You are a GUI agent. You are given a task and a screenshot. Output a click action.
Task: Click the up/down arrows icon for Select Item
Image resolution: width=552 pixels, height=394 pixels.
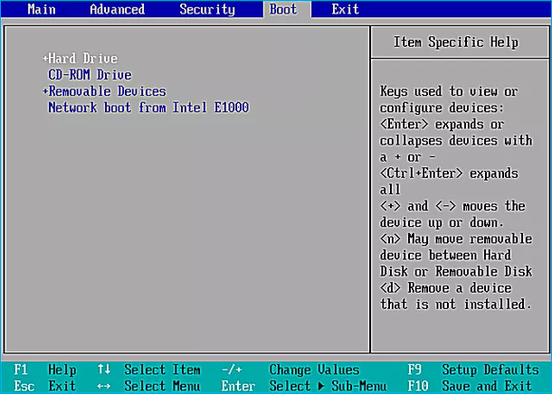[x=104, y=370]
